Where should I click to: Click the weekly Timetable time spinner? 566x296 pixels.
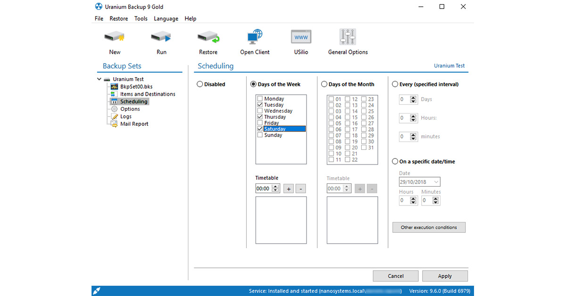click(x=275, y=189)
